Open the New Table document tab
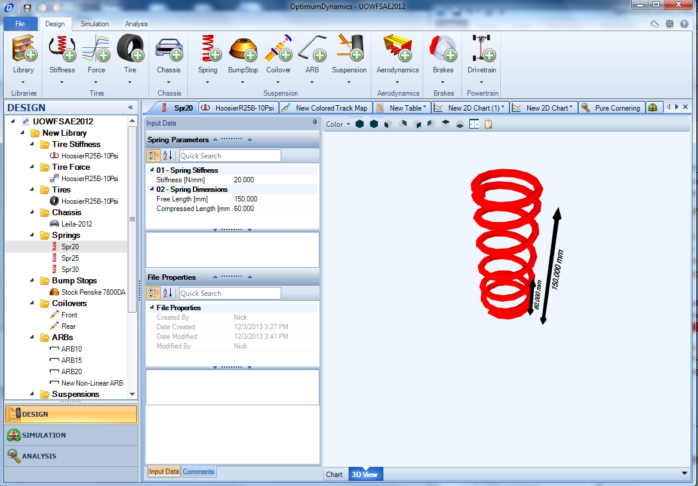This screenshot has height=486, width=698. click(x=402, y=108)
